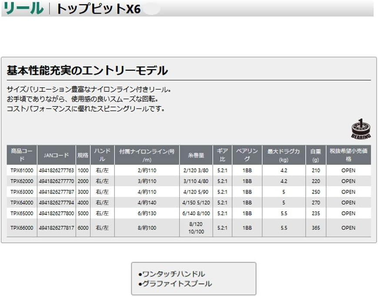Image resolution: width=378 pixels, height=297 pixels.
Task: Click the 糸巻量 column header
Action: pos(196,155)
